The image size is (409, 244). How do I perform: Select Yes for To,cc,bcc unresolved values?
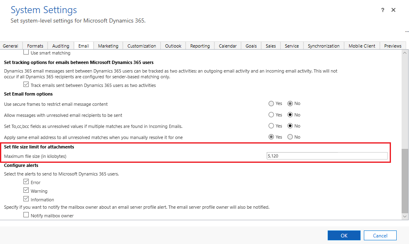[x=271, y=126]
